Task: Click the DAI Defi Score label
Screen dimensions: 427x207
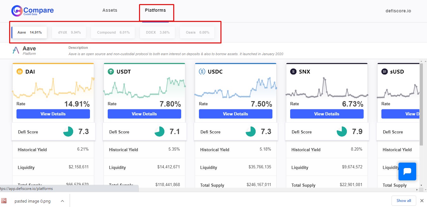Action: click(x=28, y=132)
